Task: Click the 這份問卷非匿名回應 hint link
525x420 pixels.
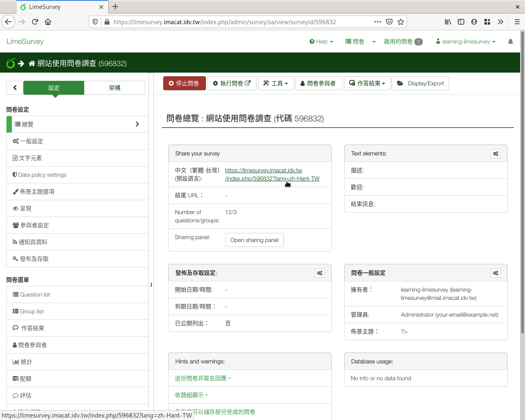Action: (203, 378)
